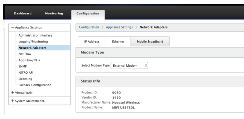The height and width of the screenshot is (119, 244).
Task: Switch to the Dashboard tab
Action: tap(23, 13)
